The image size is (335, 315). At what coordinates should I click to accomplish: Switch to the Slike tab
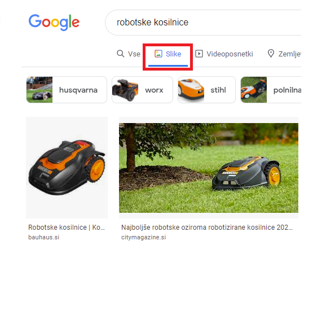click(168, 54)
